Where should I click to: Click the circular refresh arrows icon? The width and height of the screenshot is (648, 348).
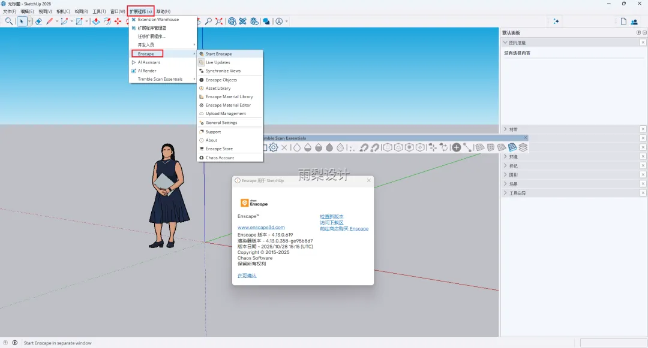coord(444,147)
